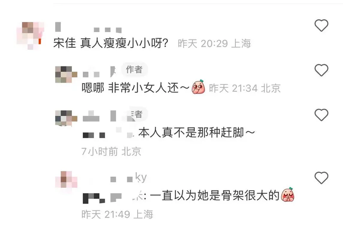The height and width of the screenshot is (225, 343).
Task: Click the blushing peach emoji in last reply
Action: 287,195
